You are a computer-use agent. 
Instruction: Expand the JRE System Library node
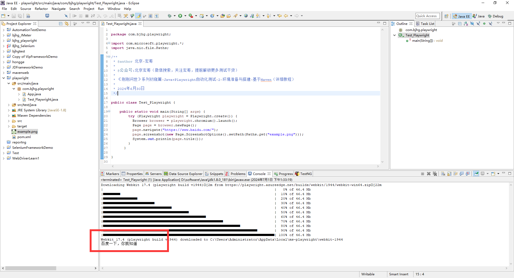9,110
